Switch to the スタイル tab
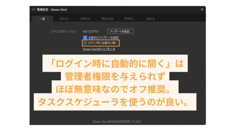 (x=150, y=19)
